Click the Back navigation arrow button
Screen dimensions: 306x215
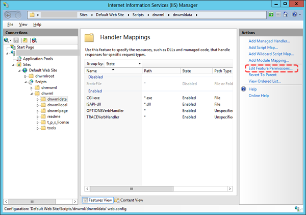coord(8,15)
